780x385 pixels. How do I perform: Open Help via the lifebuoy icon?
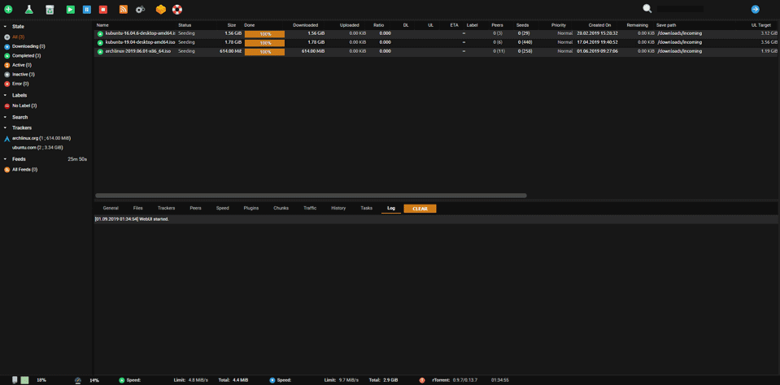tap(177, 10)
